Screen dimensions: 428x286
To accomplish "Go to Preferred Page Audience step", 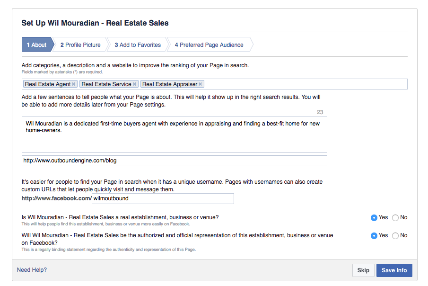I will [209, 44].
